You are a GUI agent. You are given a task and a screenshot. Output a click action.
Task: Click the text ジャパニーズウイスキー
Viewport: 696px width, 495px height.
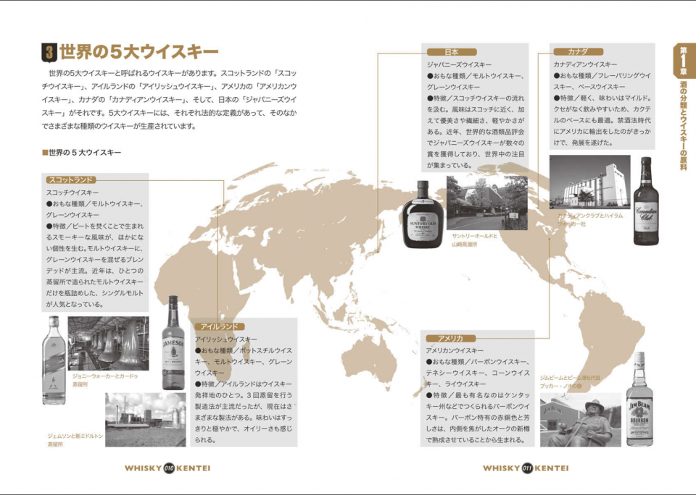coord(459,64)
